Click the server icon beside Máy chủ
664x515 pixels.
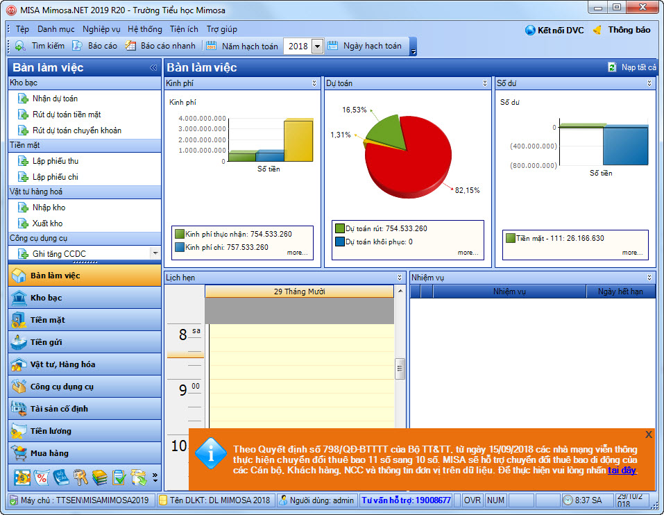(14, 500)
